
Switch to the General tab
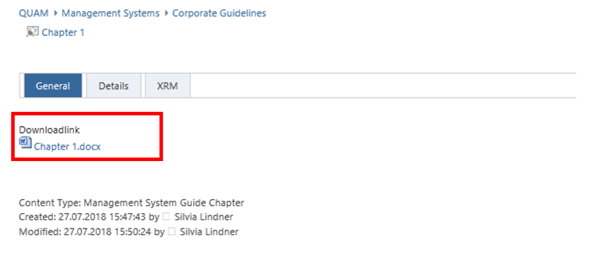pos(53,86)
